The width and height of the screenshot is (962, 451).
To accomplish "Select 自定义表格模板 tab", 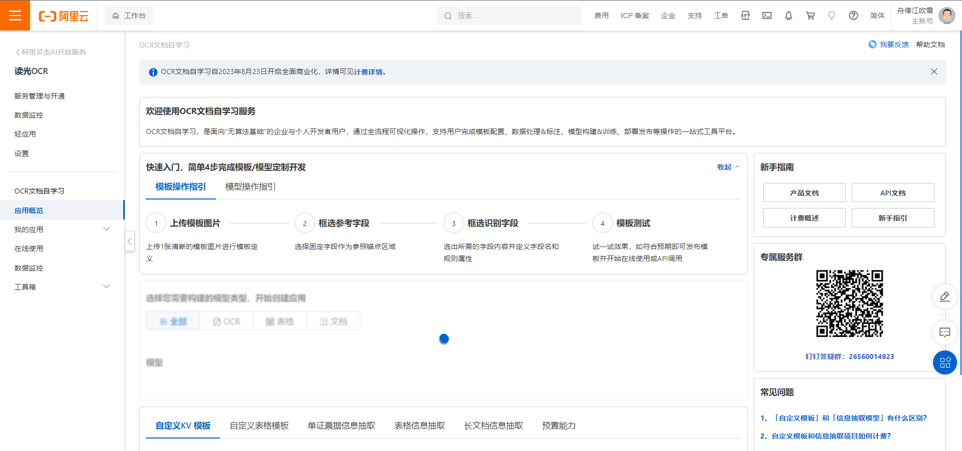I will click(x=259, y=425).
